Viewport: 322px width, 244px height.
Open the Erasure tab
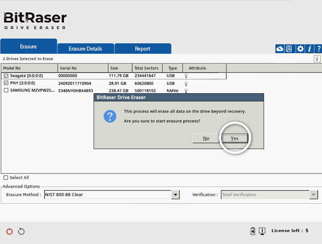coord(28,46)
